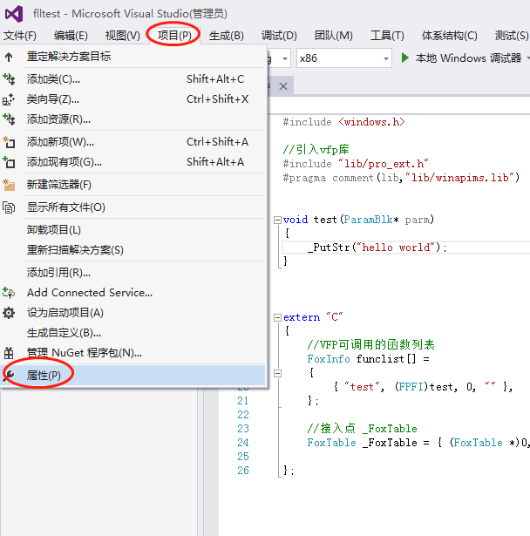The image size is (530, 536).
Task: Click the Add New Item icon
Action: click(x=9, y=142)
